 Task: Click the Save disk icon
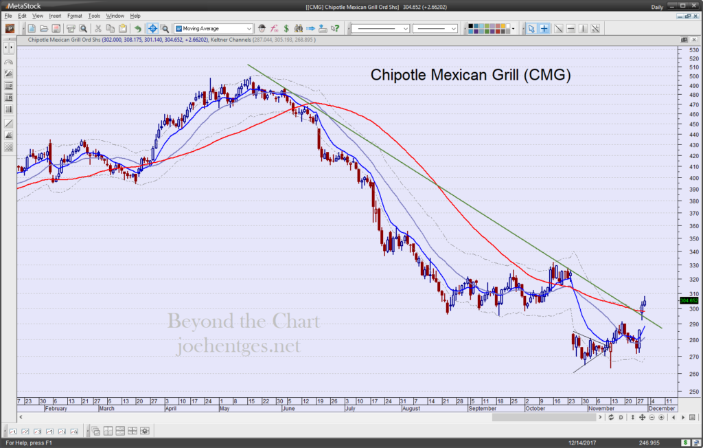(56, 29)
